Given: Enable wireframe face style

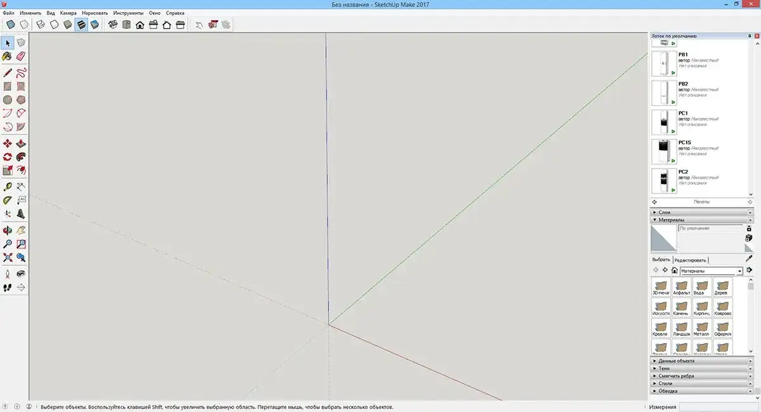Looking at the screenshot, I should 41,23.
